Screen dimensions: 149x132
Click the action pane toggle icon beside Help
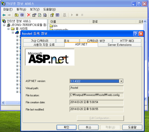[x=57, y=15]
